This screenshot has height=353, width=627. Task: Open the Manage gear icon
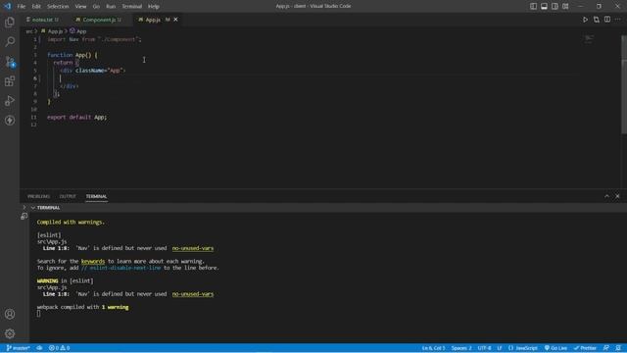[10, 333]
